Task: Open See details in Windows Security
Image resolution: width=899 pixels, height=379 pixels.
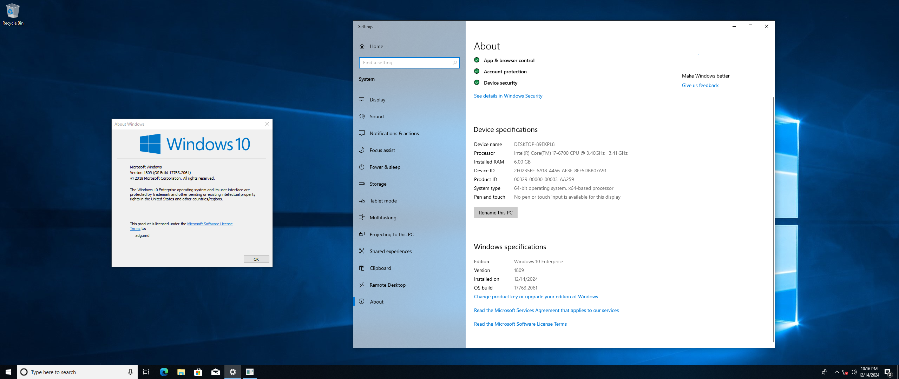Action: pyautogui.click(x=508, y=96)
